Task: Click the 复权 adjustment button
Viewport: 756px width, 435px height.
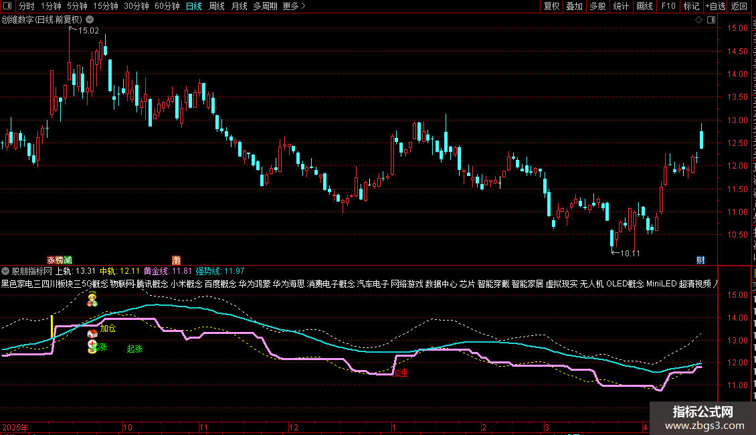Action: tap(551, 6)
